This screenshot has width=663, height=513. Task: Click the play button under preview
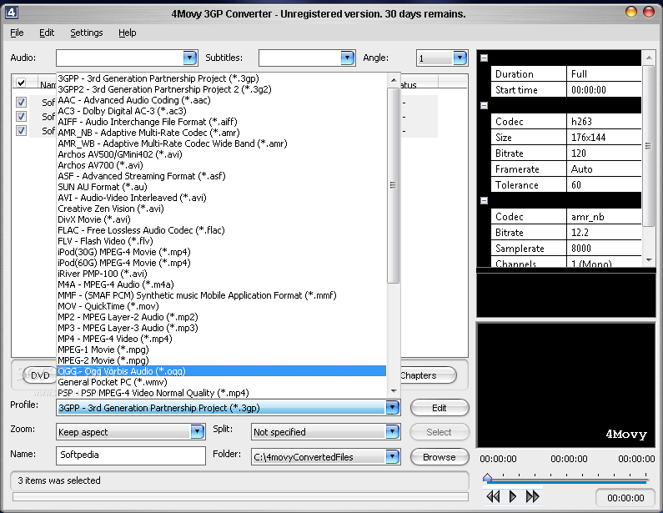pos(513,496)
